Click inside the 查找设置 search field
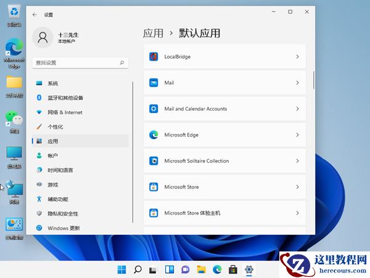 [x=80, y=63]
